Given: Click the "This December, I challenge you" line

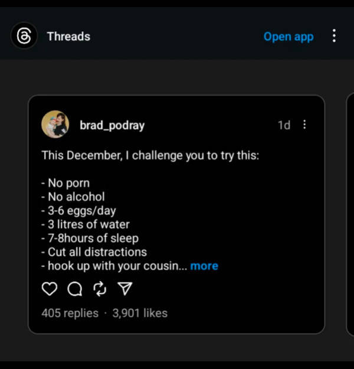Looking at the screenshot, I should pos(150,156).
